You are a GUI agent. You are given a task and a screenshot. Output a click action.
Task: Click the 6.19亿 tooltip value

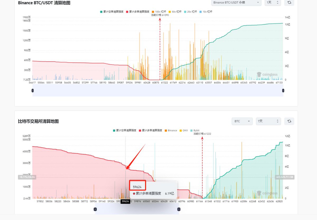coord(170,193)
